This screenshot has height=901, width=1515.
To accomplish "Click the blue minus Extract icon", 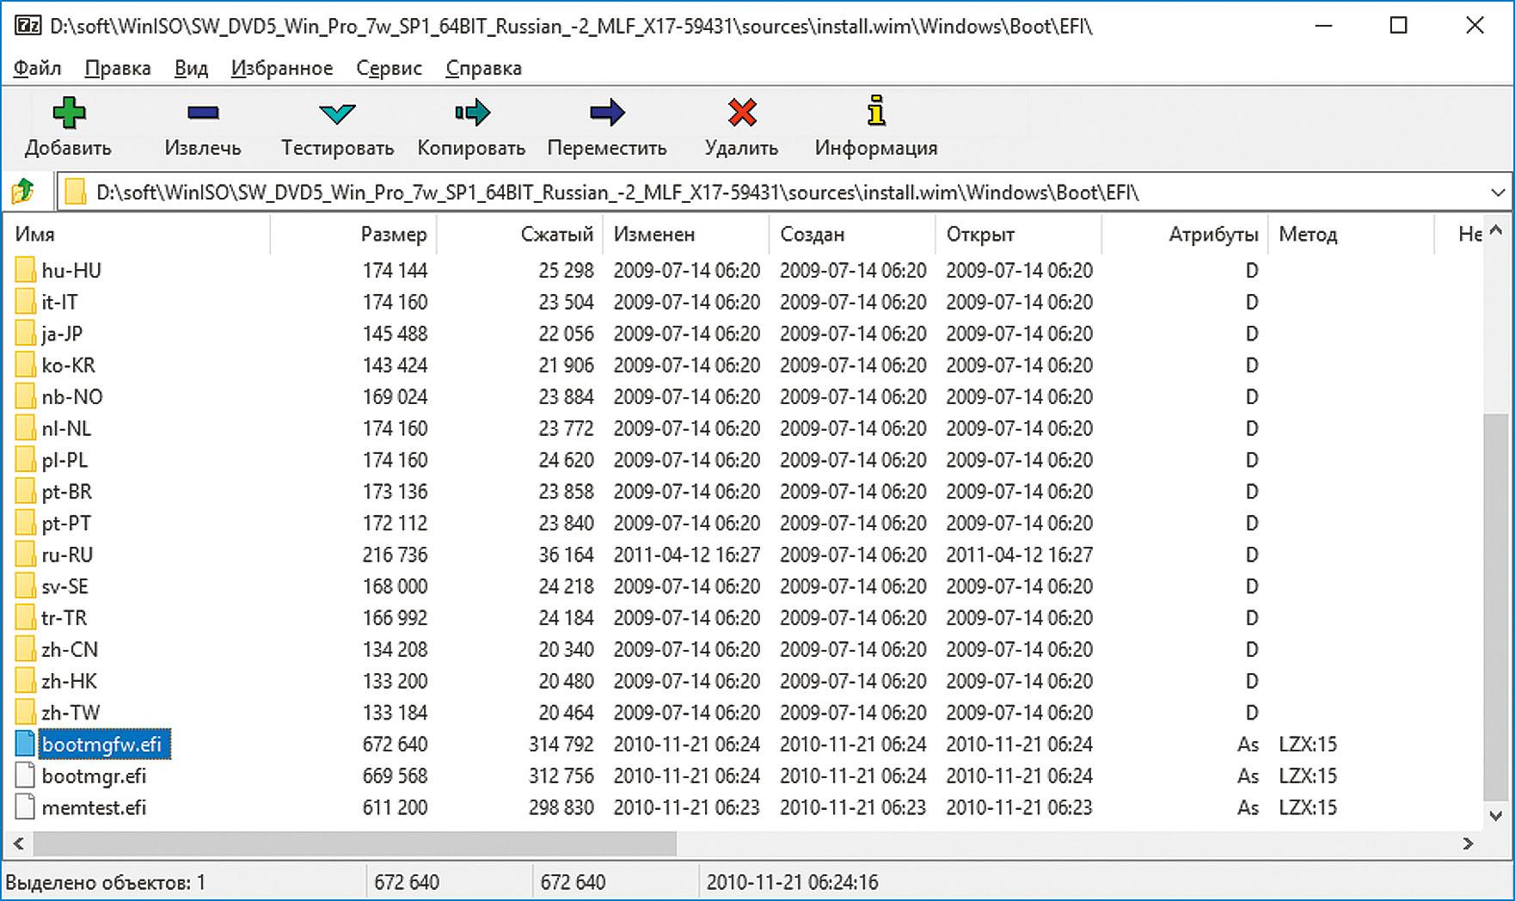I will (203, 113).
